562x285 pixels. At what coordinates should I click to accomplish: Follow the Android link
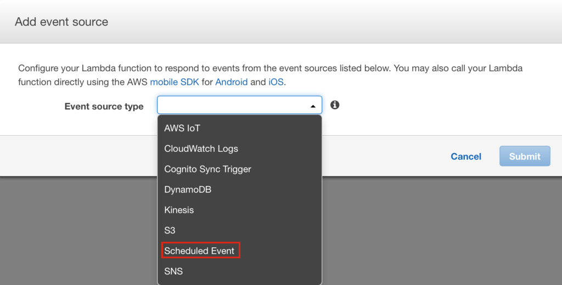(231, 82)
